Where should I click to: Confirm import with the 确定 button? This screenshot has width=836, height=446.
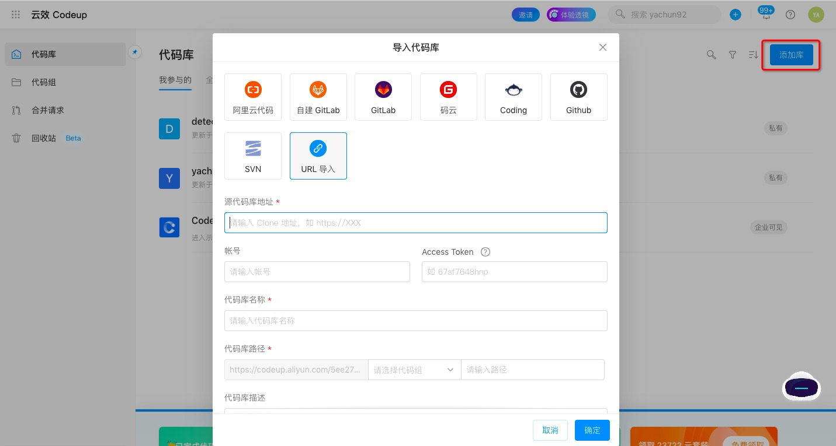coord(592,430)
